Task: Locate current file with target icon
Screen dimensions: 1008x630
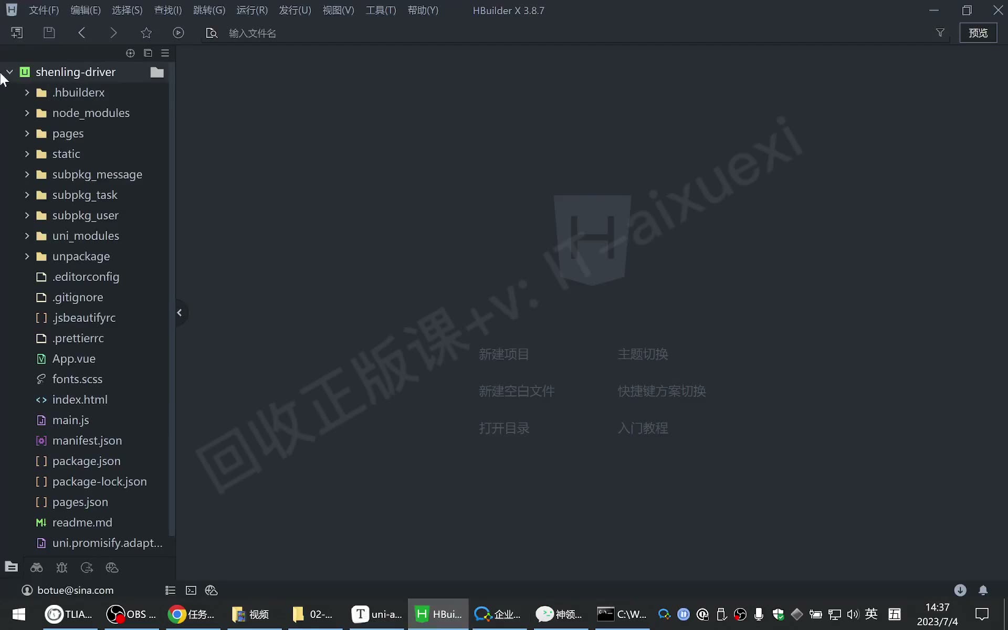Action: (130, 53)
